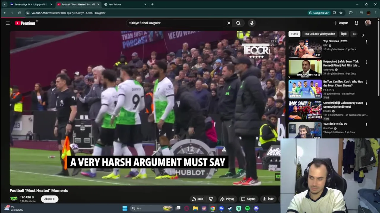Go back in browser history
The image size is (380, 213).
click(5, 13)
